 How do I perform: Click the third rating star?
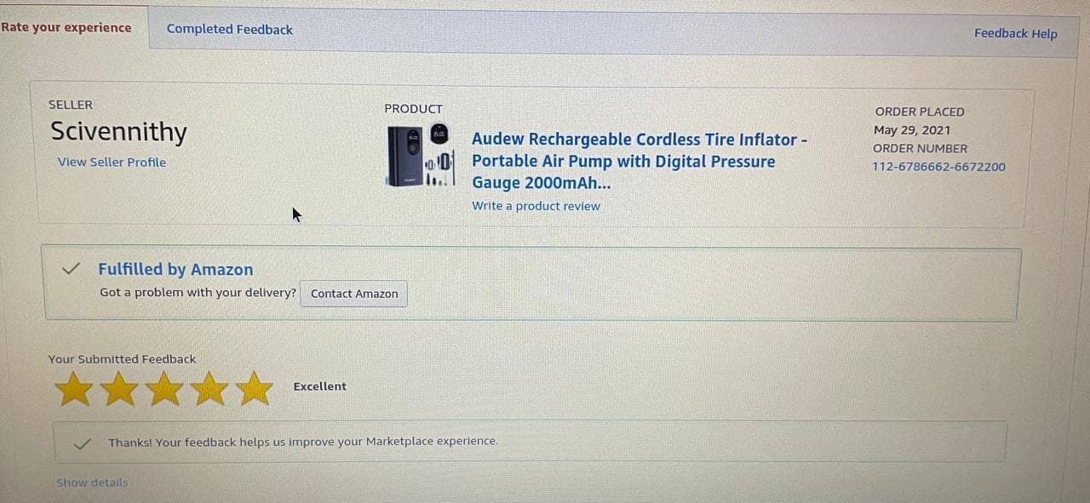tap(164, 388)
